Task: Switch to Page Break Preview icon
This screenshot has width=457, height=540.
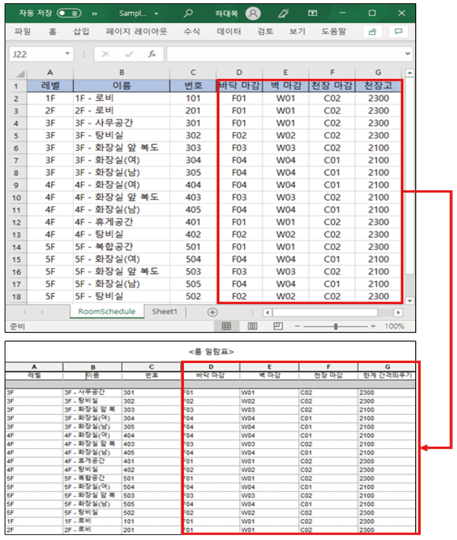Action: click(278, 326)
